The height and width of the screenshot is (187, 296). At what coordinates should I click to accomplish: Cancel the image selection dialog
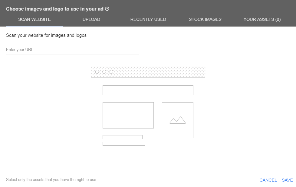tap(268, 180)
